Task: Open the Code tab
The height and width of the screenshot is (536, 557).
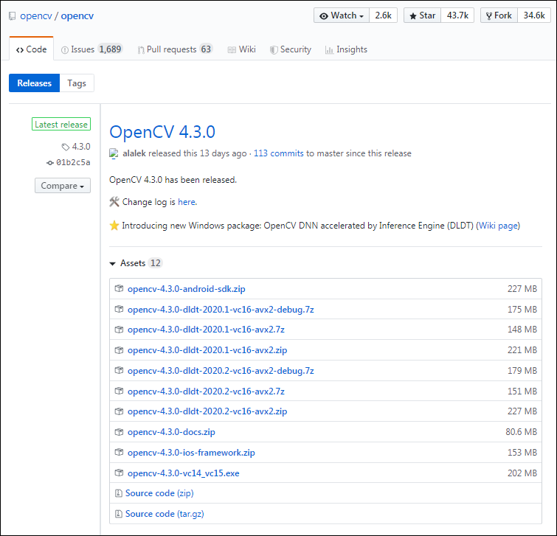Action: tap(32, 49)
